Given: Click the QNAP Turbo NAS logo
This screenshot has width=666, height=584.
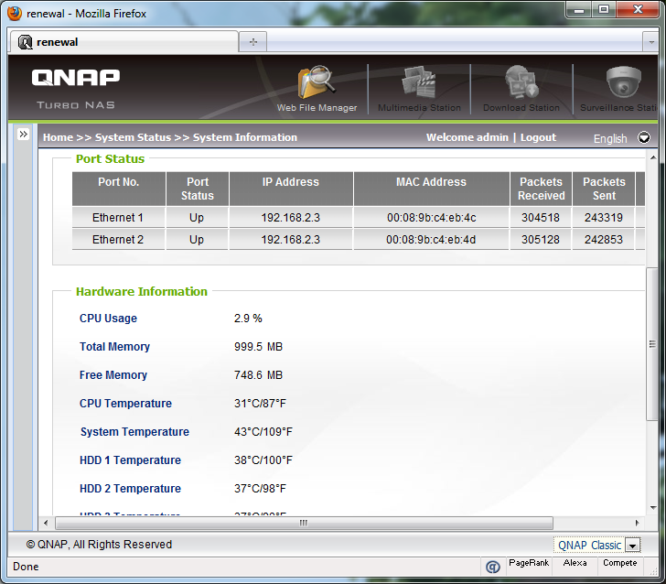Looking at the screenshot, I should [x=75, y=87].
